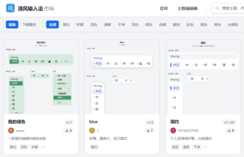
Task: Filter by the 单色 tag
Action: coord(218,24)
